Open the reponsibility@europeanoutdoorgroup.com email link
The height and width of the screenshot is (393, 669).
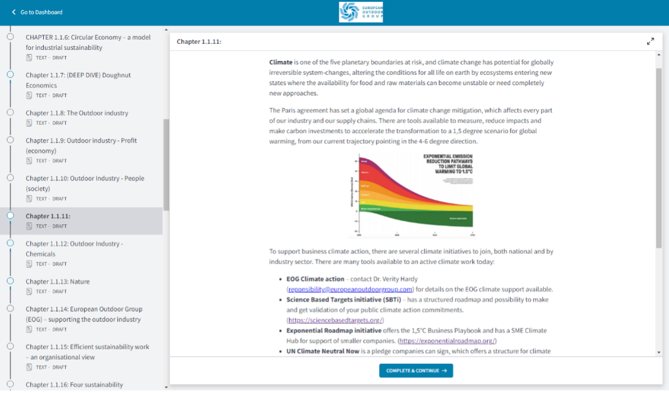pyautogui.click(x=350, y=289)
